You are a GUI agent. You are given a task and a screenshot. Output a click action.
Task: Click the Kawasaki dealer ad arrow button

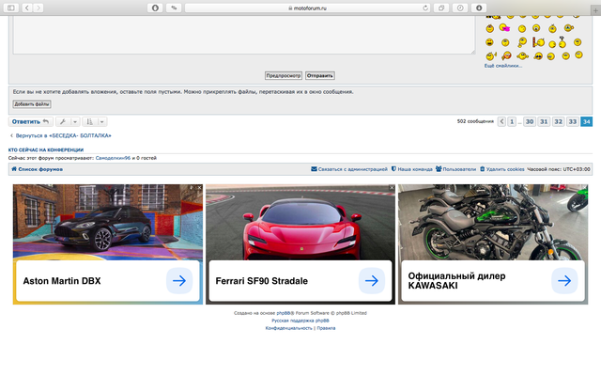click(563, 281)
